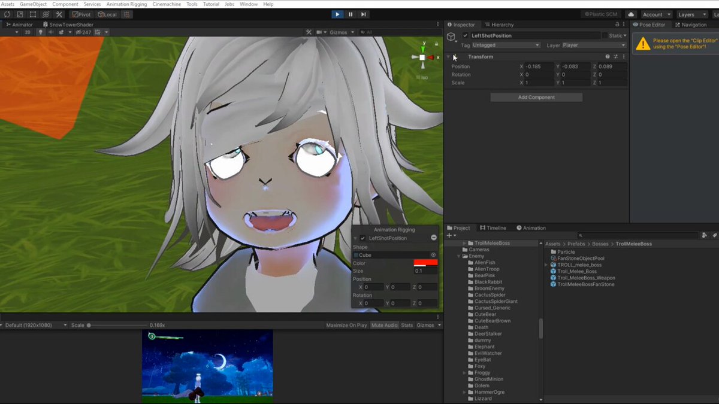Click the Step frame button
719x404 pixels.
(x=363, y=14)
